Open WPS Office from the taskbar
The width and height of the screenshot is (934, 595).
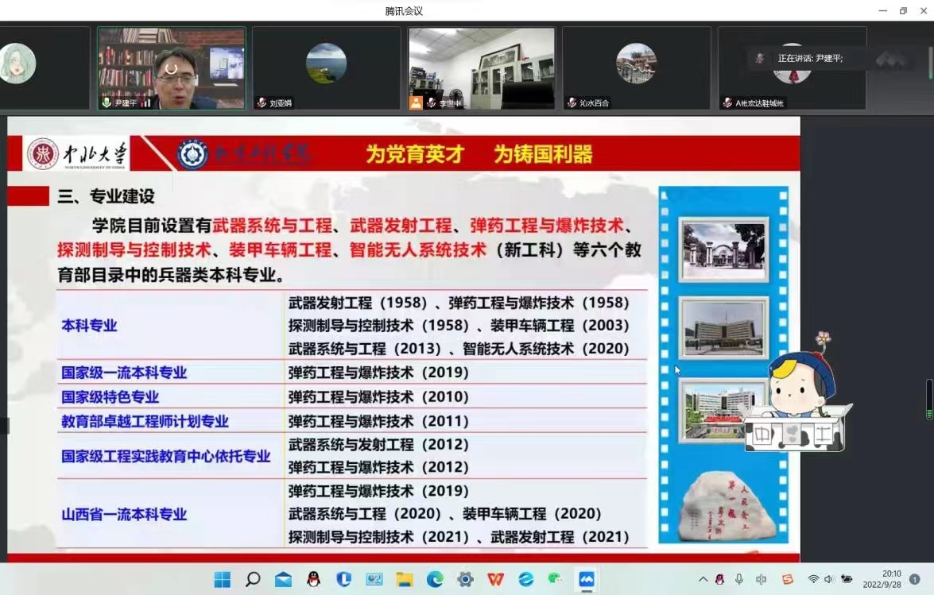pos(496,579)
